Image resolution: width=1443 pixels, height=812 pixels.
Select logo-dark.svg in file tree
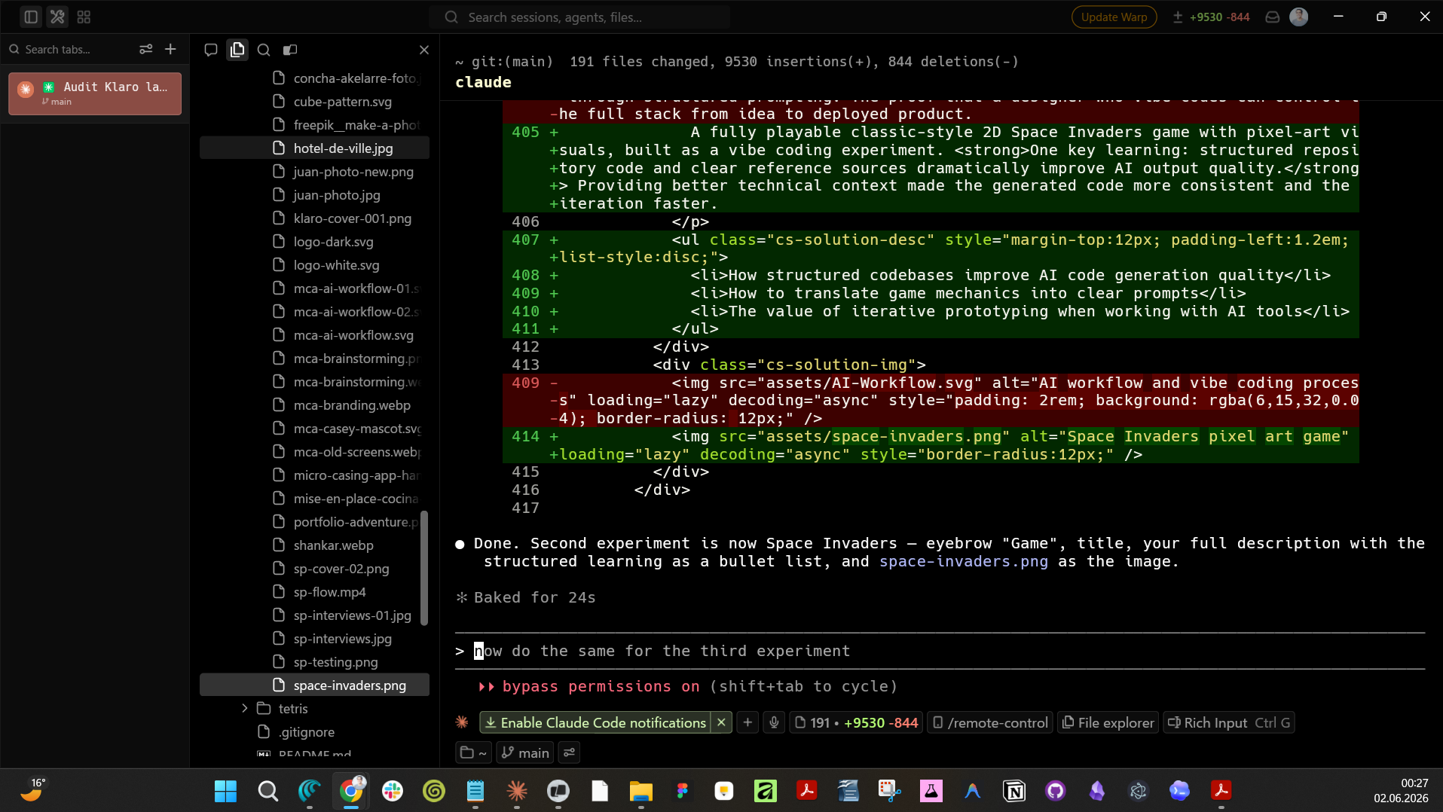[x=314, y=242]
